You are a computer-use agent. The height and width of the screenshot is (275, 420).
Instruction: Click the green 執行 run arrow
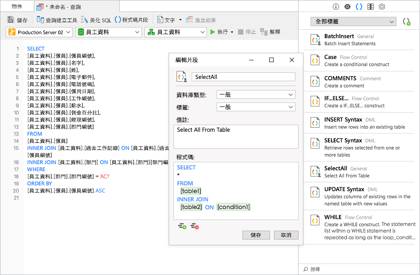pyautogui.click(x=213, y=32)
